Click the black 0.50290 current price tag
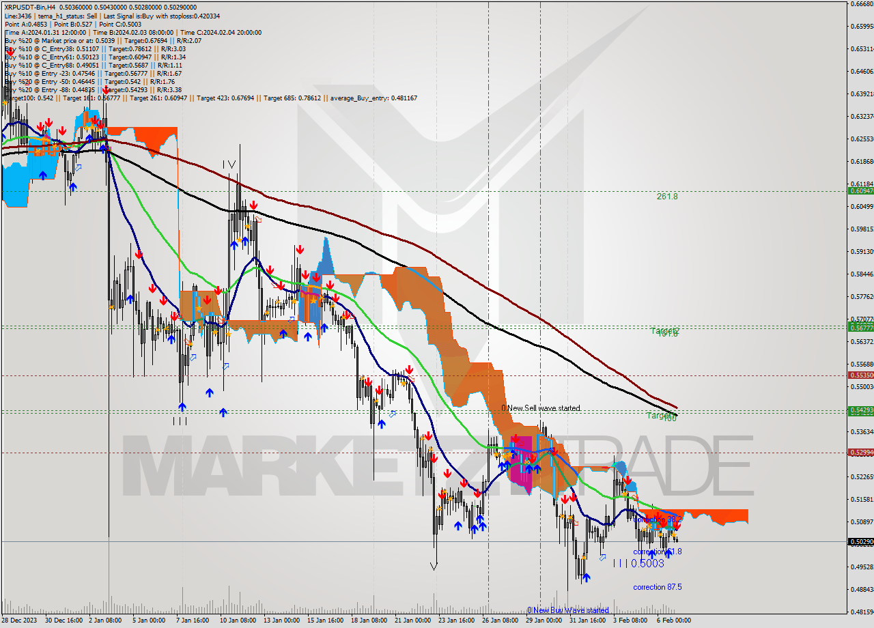874x628 pixels. tap(860, 541)
